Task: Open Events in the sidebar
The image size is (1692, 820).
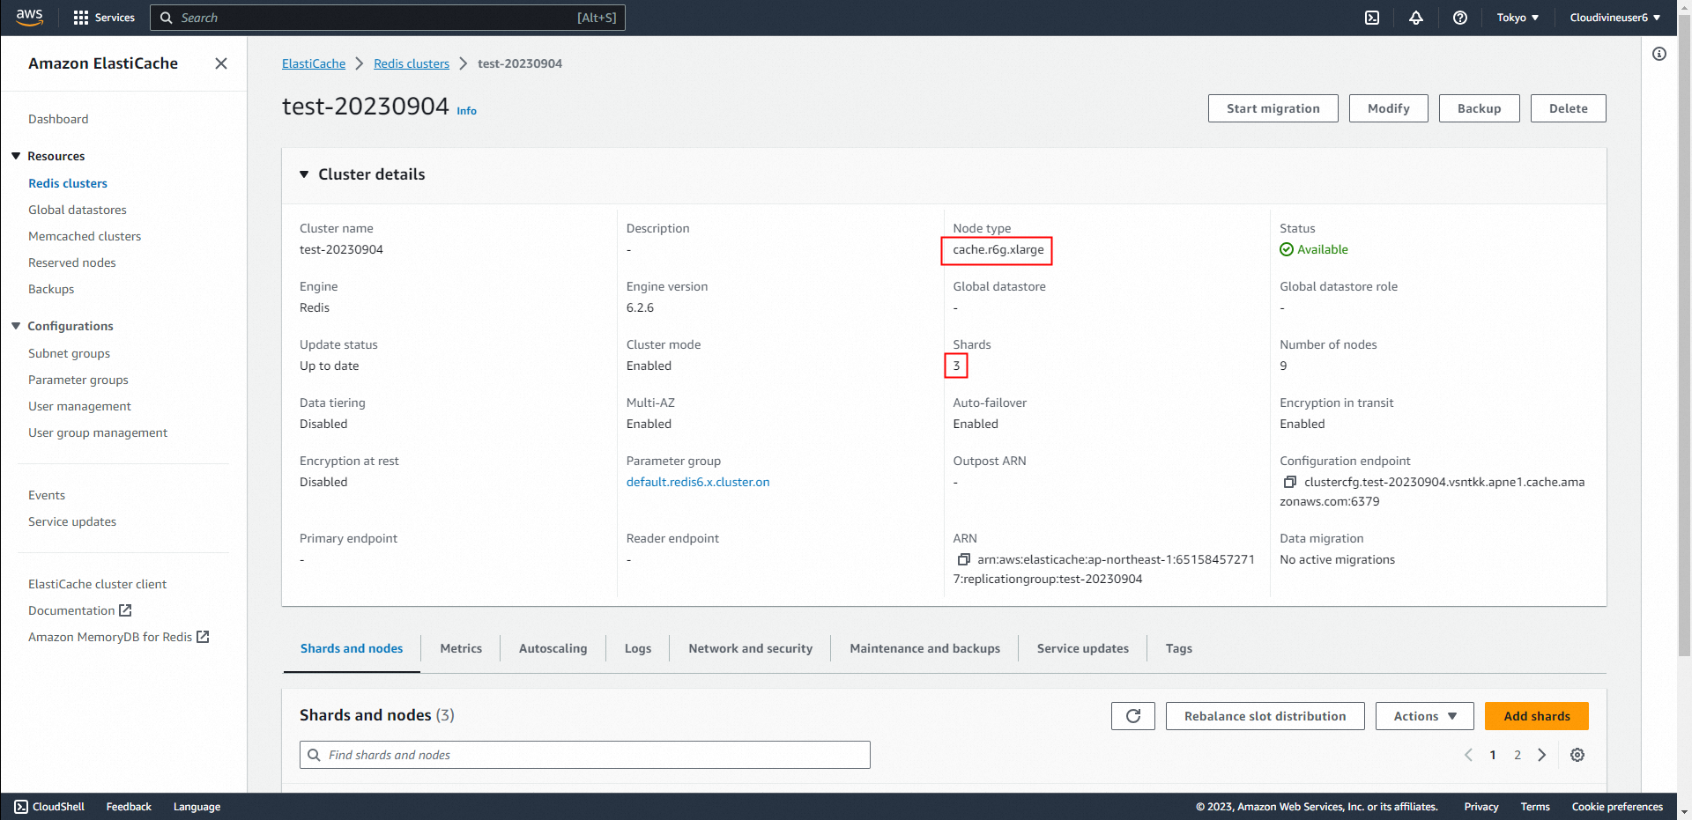Action: [47, 495]
